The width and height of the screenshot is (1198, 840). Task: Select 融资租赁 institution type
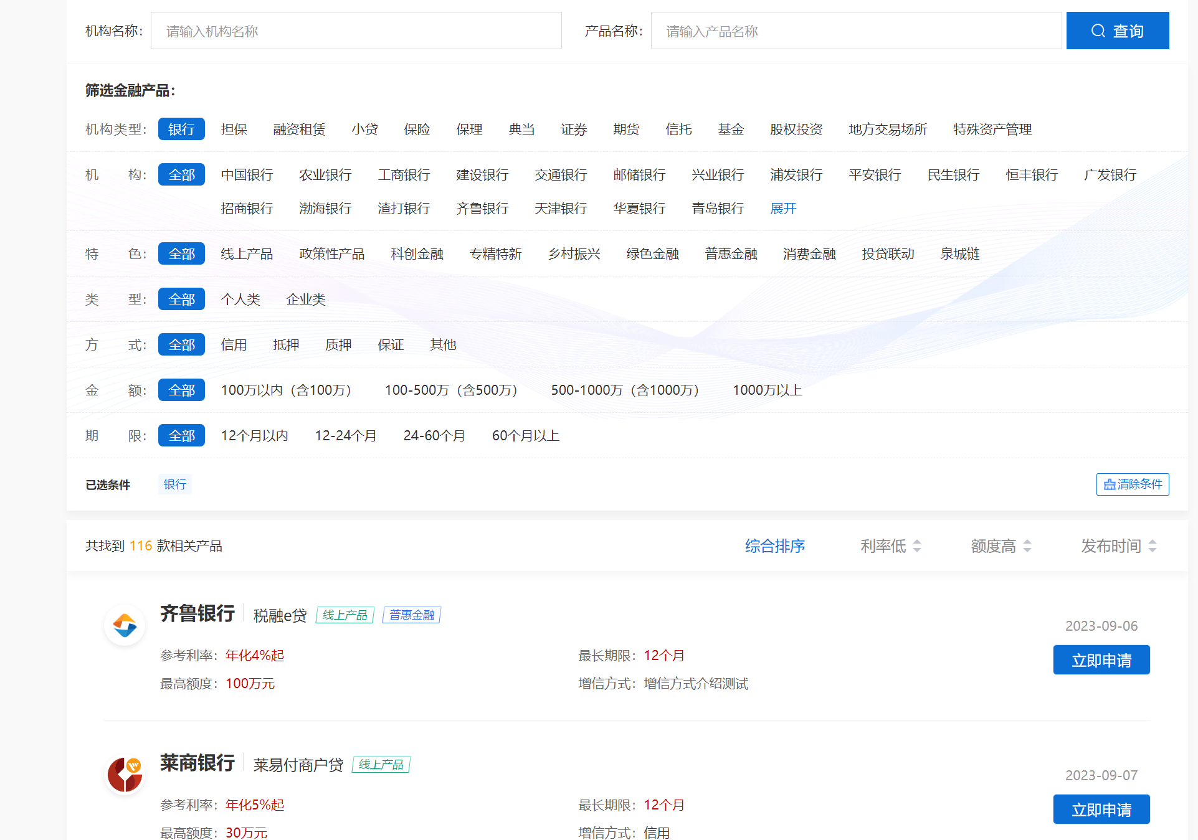pos(299,129)
